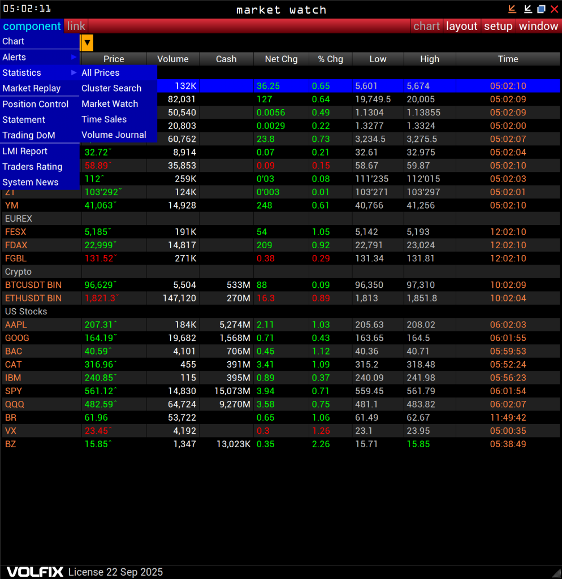Choose Time Sales from the submenu

coord(118,119)
